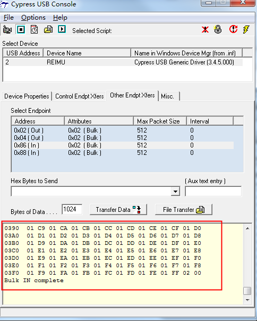Select the REIMU device row
The image size is (257, 321).
123,62
